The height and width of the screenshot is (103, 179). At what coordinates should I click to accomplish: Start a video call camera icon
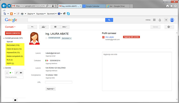[x=21, y=73]
